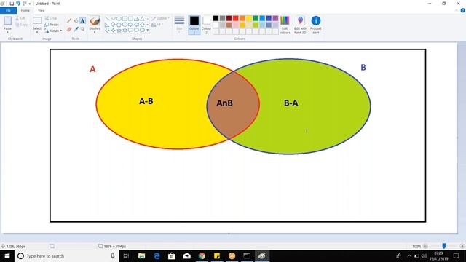Switch to the Home ribbon tab
The height and width of the screenshot is (262, 466).
25,10
